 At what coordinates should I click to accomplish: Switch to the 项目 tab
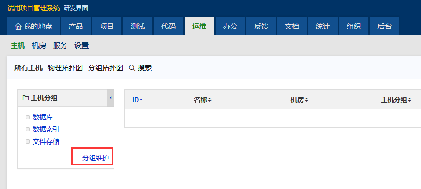pyautogui.click(x=107, y=26)
